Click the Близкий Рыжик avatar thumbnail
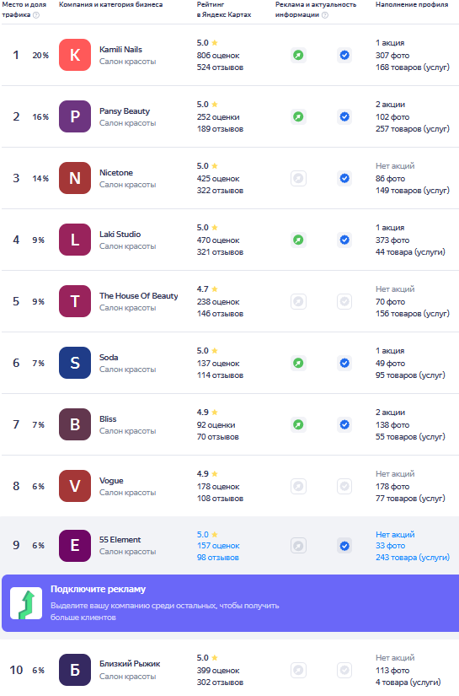This screenshot has width=459, height=696. pos(75,670)
